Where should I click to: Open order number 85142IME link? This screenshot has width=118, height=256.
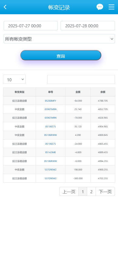[x=51, y=152]
